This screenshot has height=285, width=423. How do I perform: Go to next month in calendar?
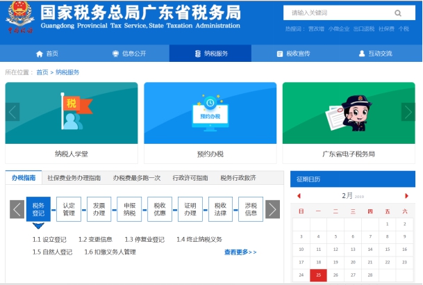[407, 196]
